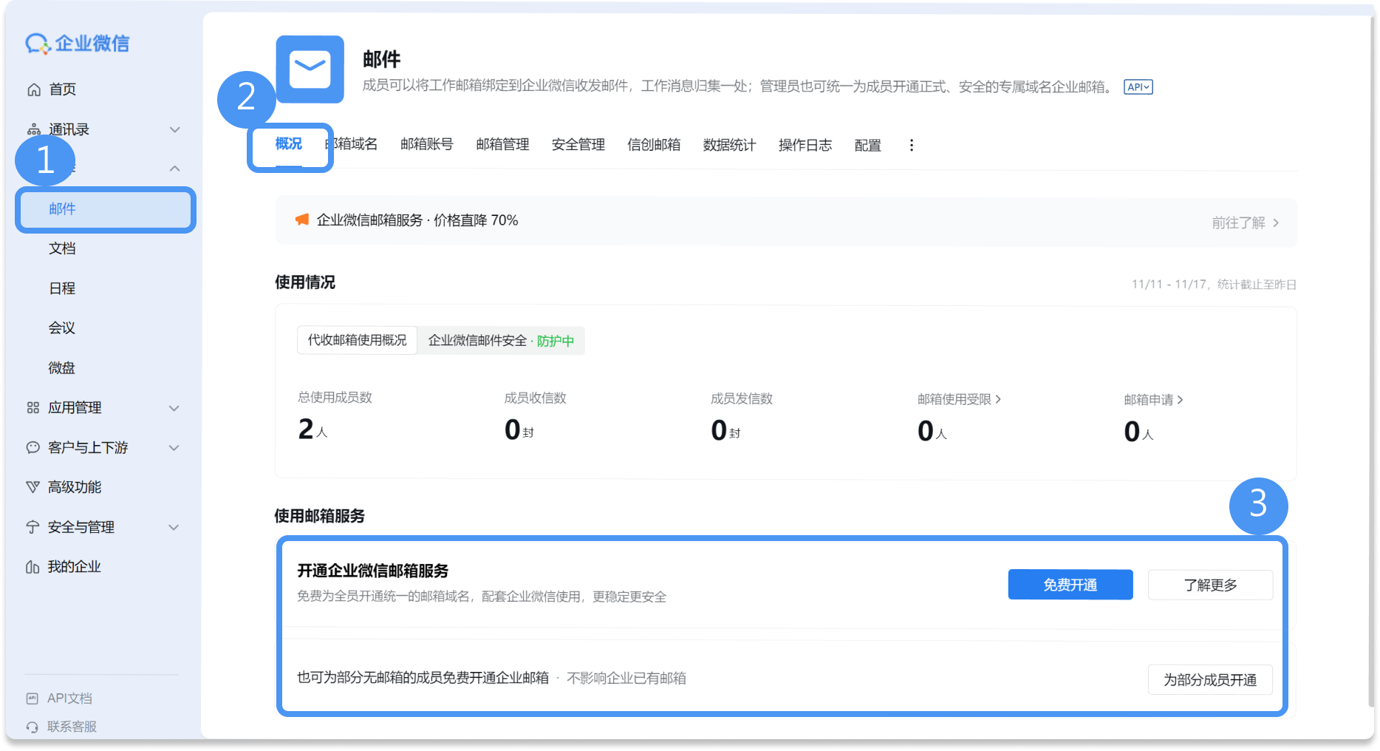Click the 企业微信 logo
The image size is (1380, 751).
pos(78,44)
